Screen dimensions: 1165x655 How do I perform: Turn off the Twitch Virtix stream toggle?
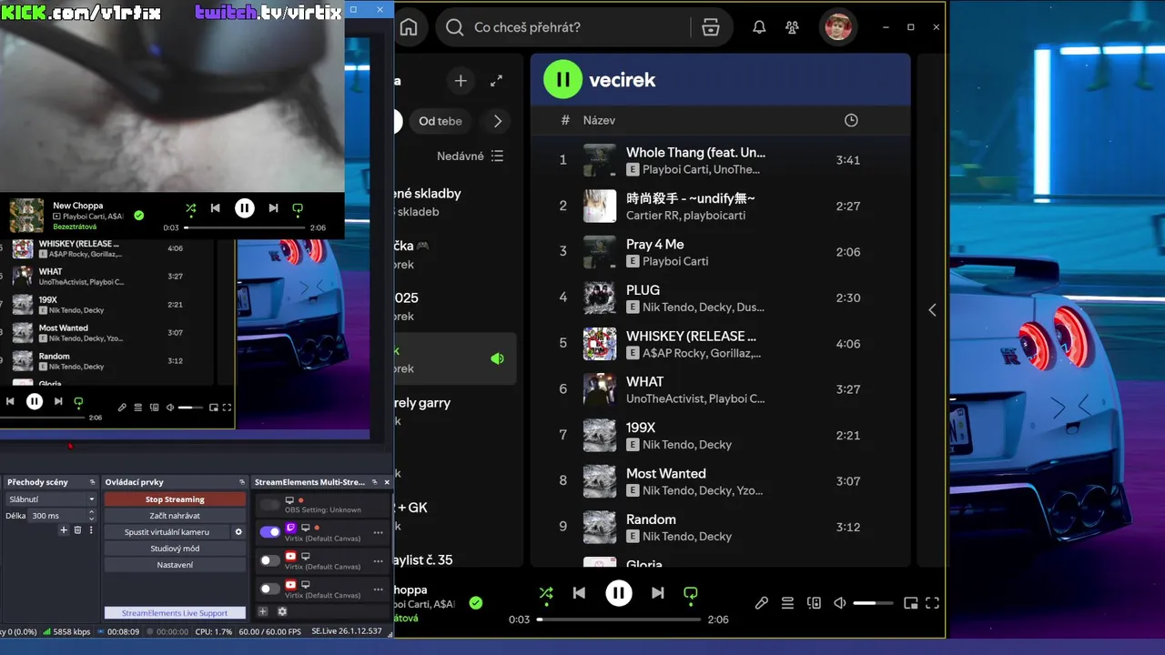(x=270, y=532)
